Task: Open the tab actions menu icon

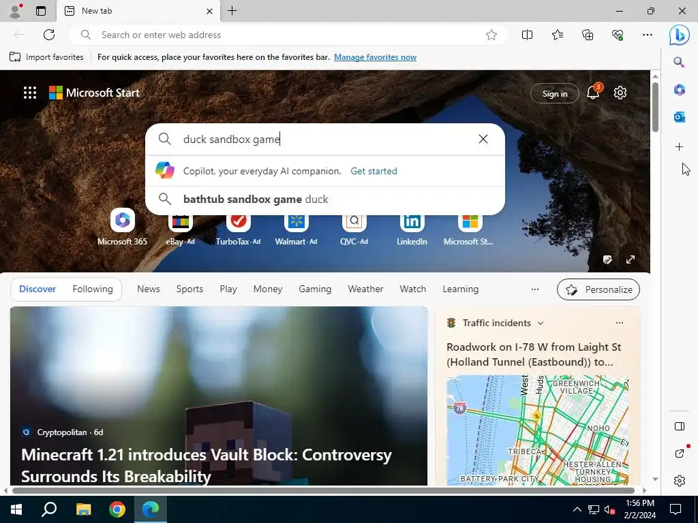Action: tap(41, 11)
